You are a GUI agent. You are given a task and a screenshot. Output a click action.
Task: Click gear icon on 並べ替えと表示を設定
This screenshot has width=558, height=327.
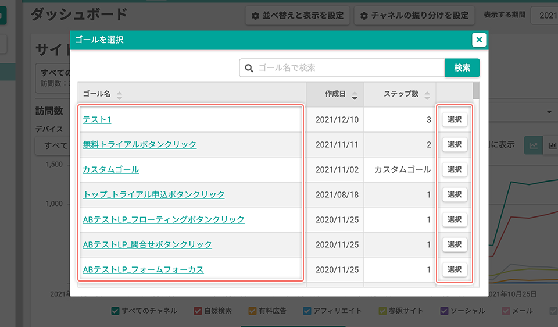pyautogui.click(x=255, y=16)
